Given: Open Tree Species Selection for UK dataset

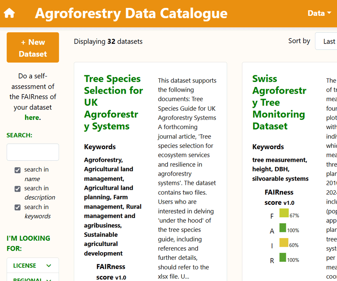Looking at the screenshot, I should (113, 102).
